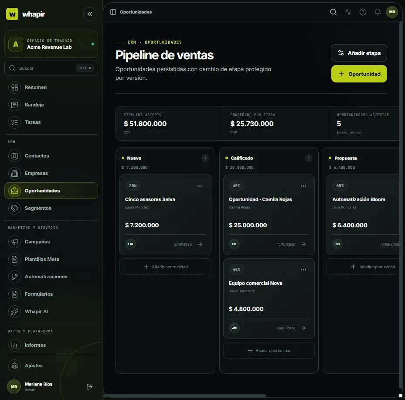Log out using icon beside Mariana Ríos
Screen dimensions: 405x400
(89, 386)
